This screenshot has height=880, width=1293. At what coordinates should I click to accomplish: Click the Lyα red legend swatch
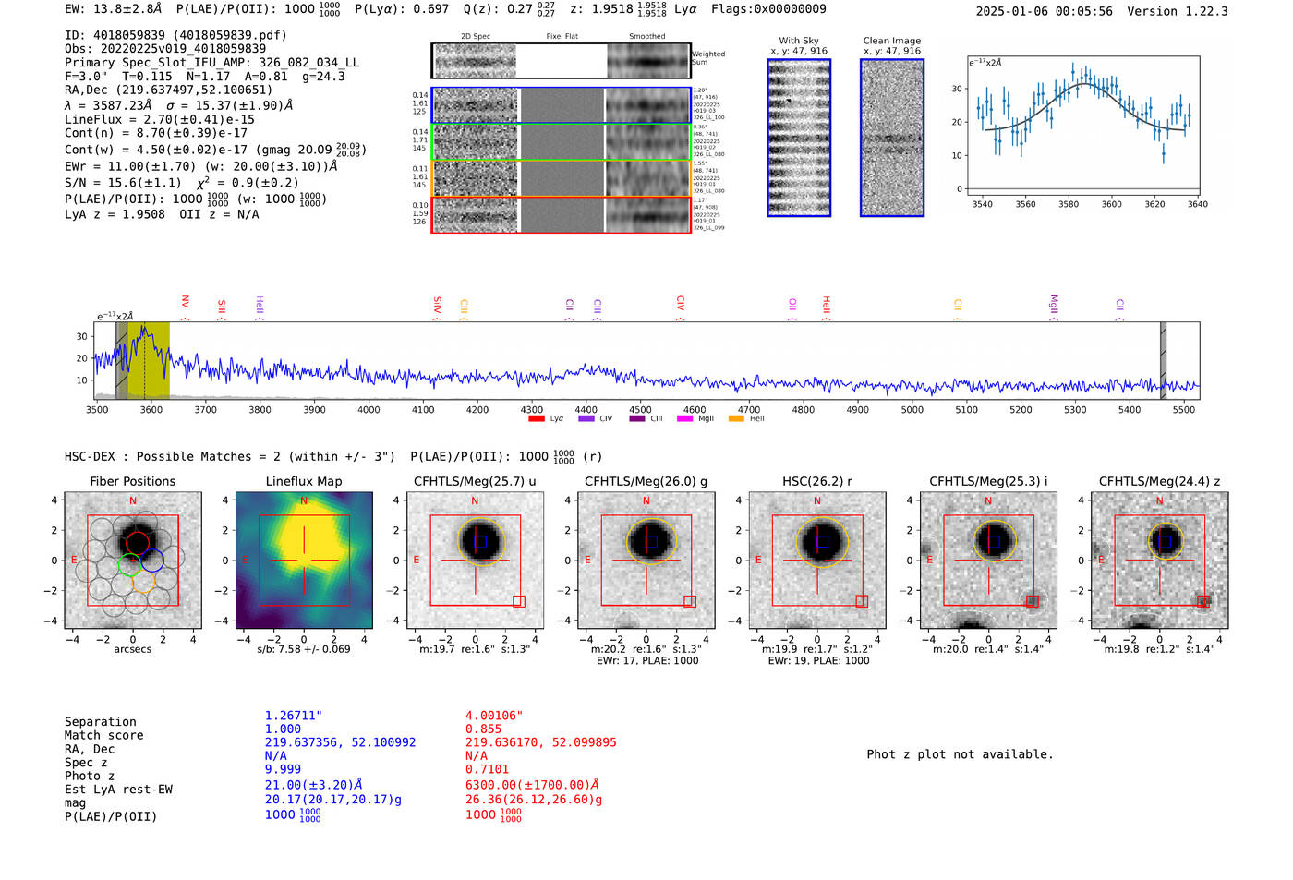point(537,418)
